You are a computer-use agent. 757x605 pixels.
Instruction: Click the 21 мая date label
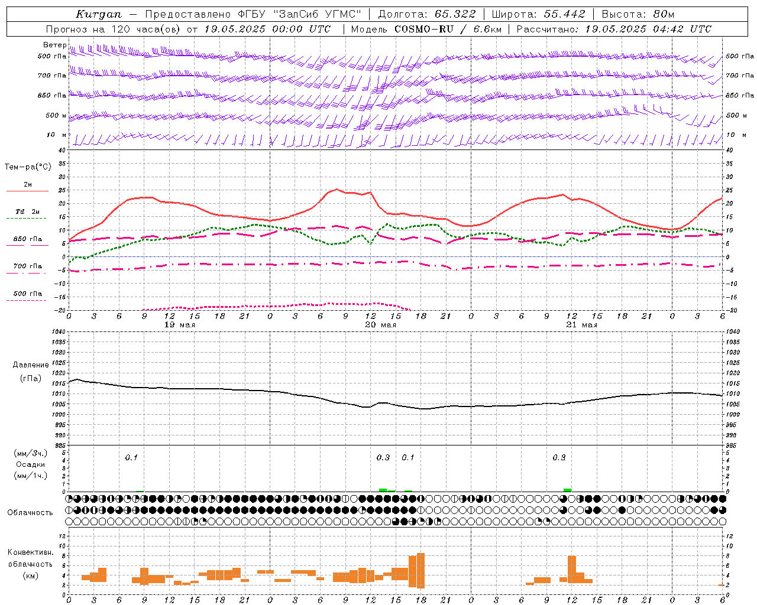point(581,325)
